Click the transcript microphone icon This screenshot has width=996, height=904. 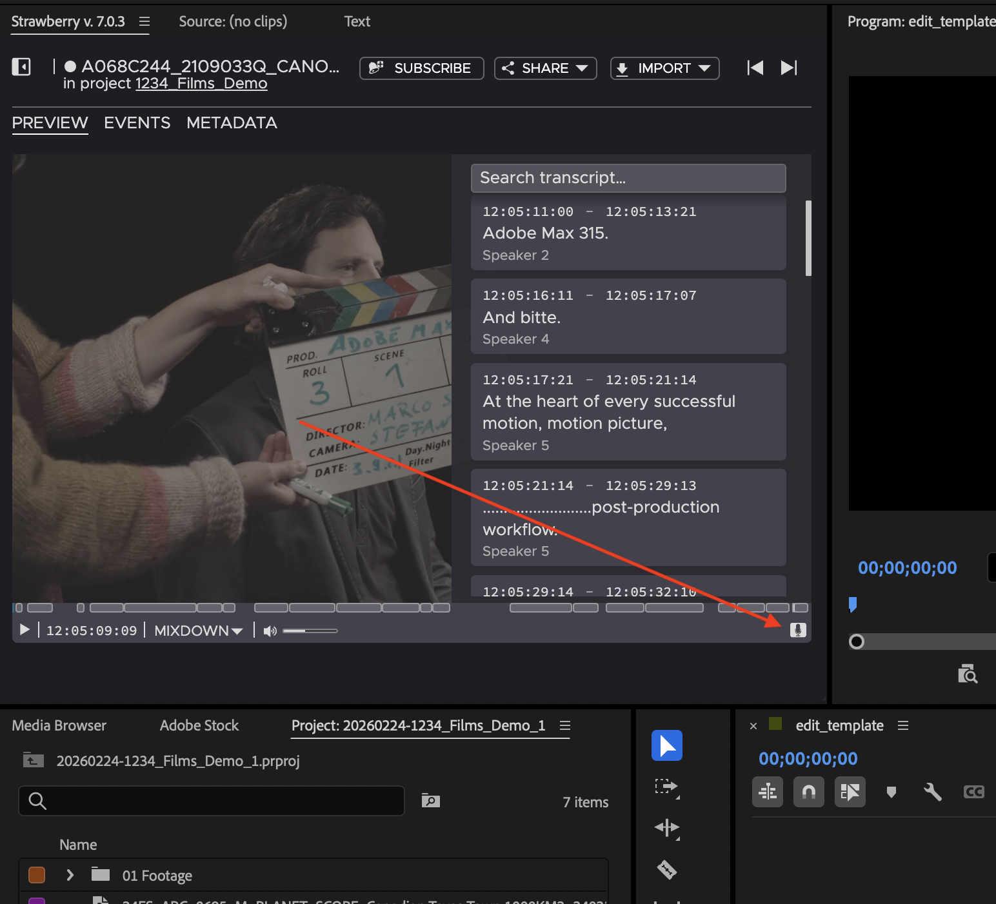tap(798, 630)
